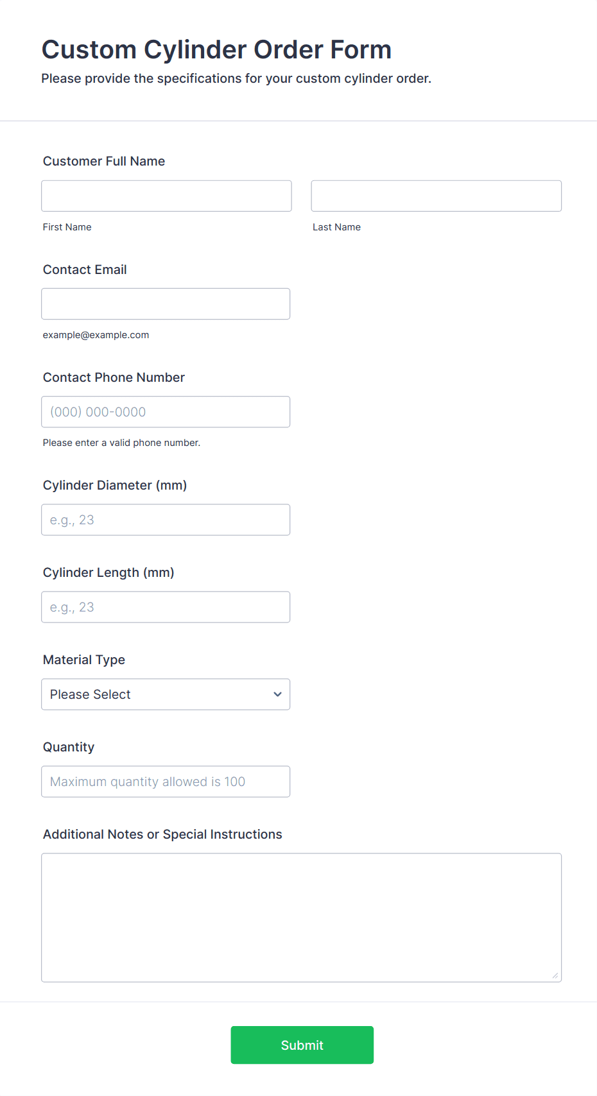Screen dimensions: 597x1096
Task: Focus the Additional Notes text area
Action: (x=301, y=917)
